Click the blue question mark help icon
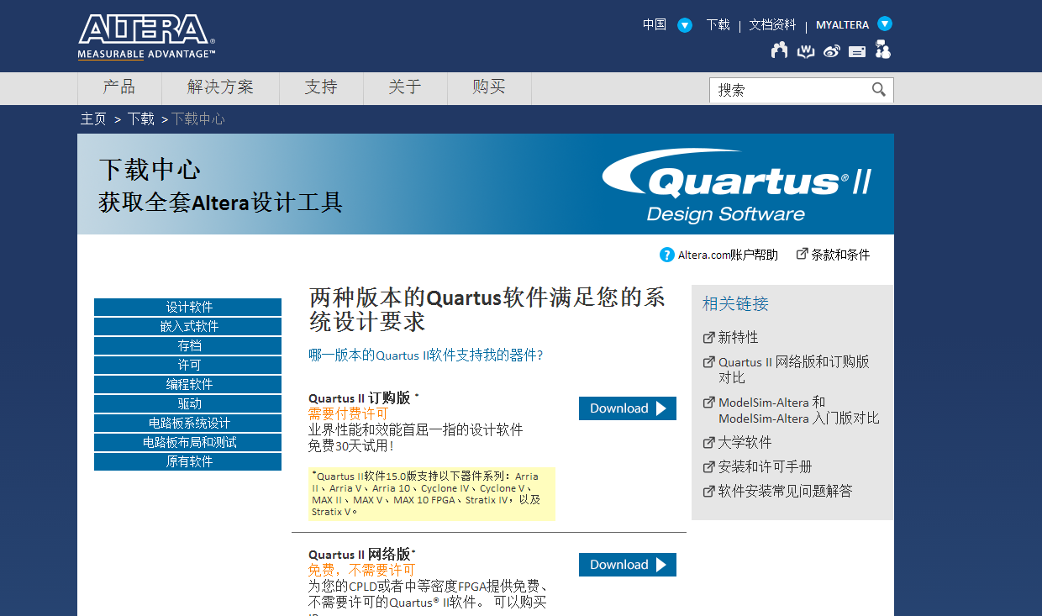 pos(667,255)
